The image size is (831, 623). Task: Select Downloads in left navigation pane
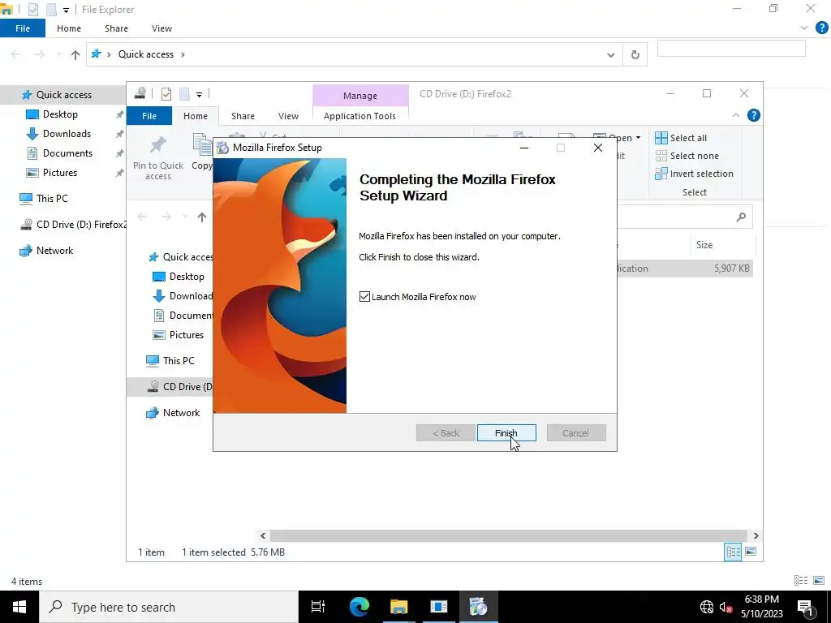coord(67,134)
